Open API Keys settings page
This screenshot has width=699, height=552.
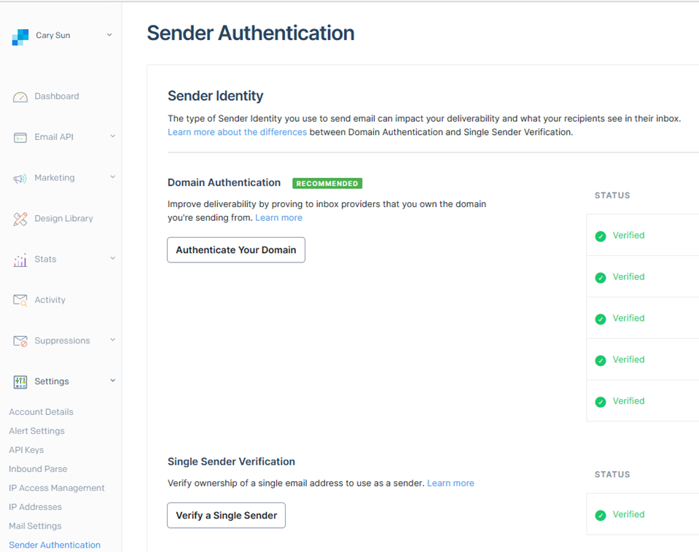coord(26,450)
